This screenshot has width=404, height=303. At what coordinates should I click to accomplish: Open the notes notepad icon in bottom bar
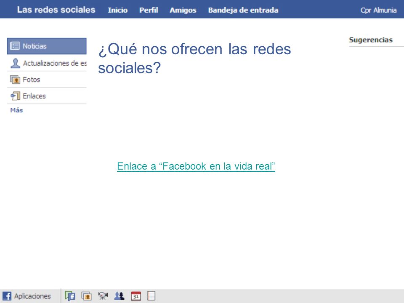coord(151,296)
